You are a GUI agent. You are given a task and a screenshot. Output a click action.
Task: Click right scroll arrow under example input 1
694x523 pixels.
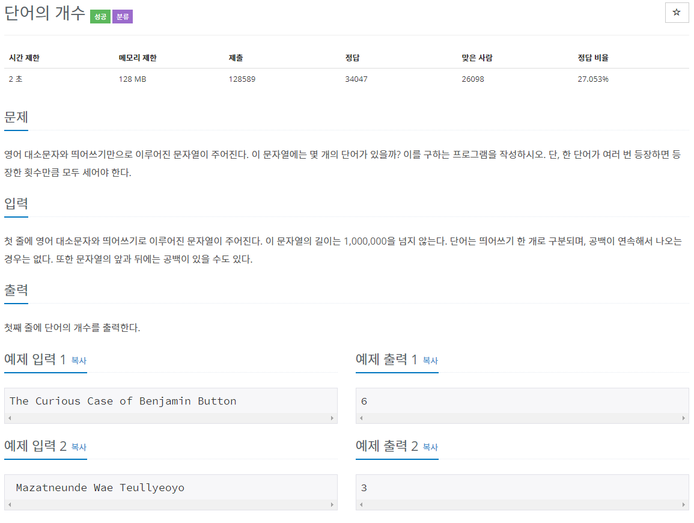(x=332, y=418)
